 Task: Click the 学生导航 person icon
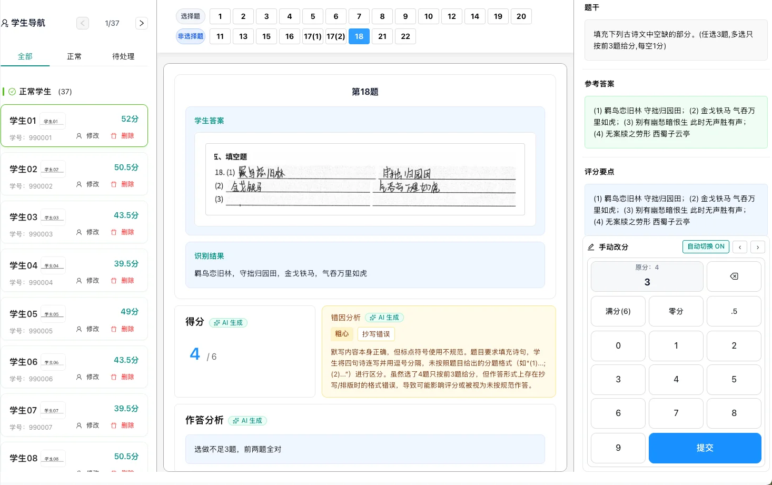click(x=5, y=23)
